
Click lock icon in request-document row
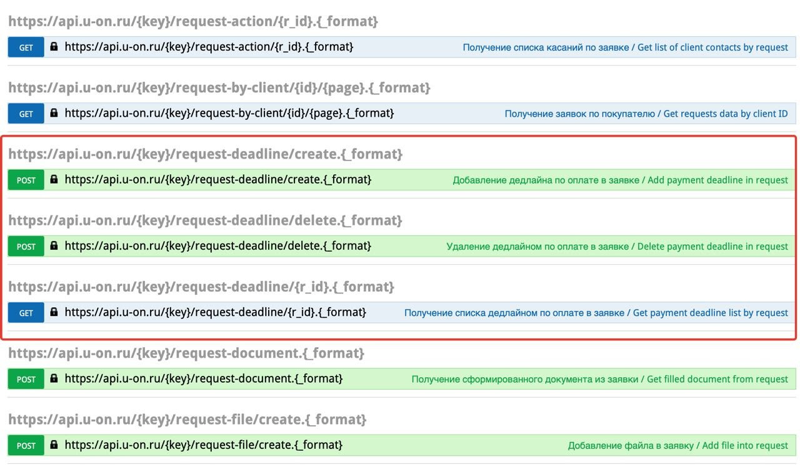tap(54, 379)
